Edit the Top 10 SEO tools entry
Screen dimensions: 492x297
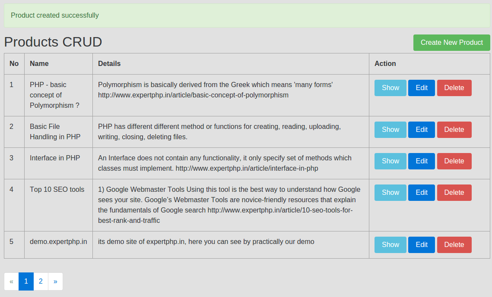tap(421, 193)
